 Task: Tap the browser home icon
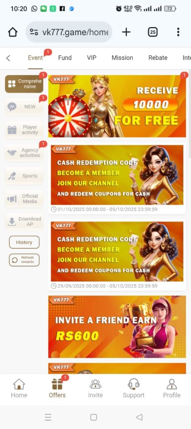point(13,32)
